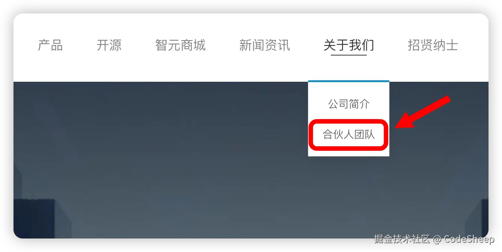Choose 公司简介 from the dropdown

point(349,104)
